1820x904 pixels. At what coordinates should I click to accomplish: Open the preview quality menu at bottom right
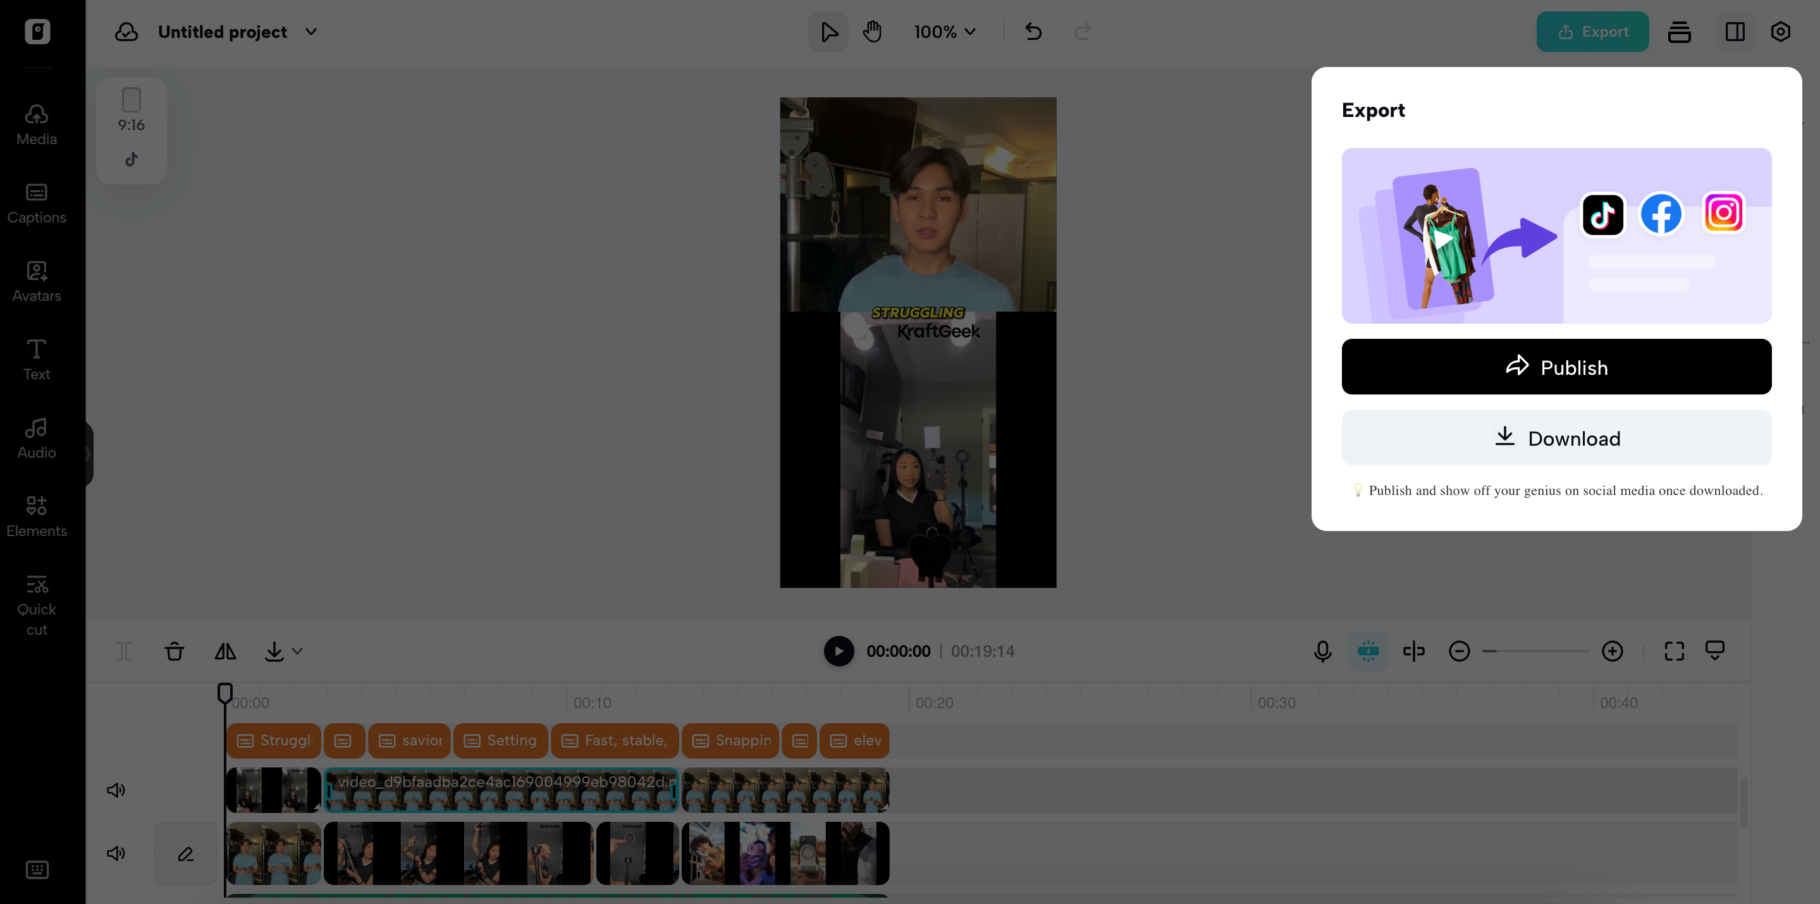tap(1716, 651)
